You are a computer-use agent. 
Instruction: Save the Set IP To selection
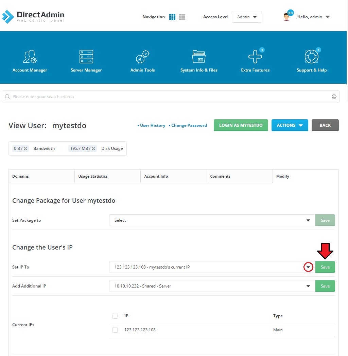click(x=325, y=267)
